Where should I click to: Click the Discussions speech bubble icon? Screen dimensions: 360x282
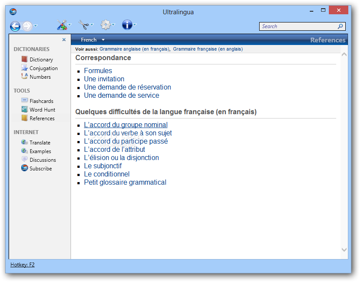pyautogui.click(x=24, y=159)
